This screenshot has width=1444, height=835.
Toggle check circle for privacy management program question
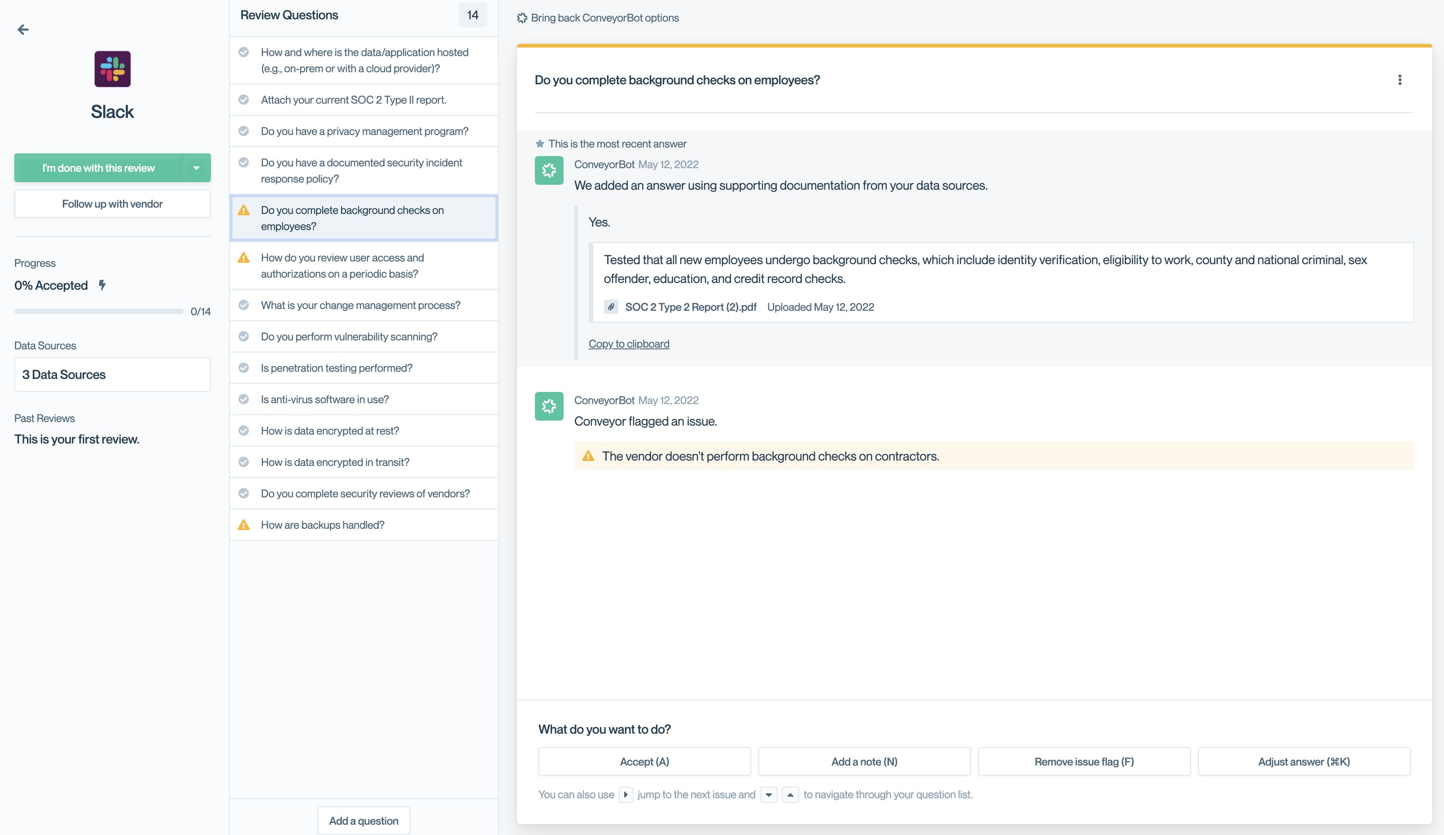click(x=244, y=131)
